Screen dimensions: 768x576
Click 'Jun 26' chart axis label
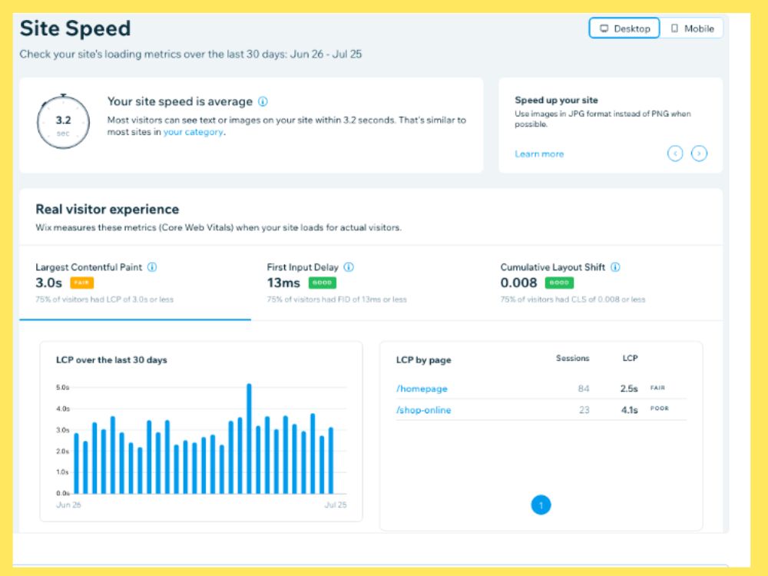coord(68,505)
